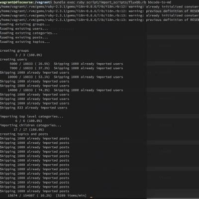Click 'importing top level categories...' line

pyautogui.click(x=31, y=116)
